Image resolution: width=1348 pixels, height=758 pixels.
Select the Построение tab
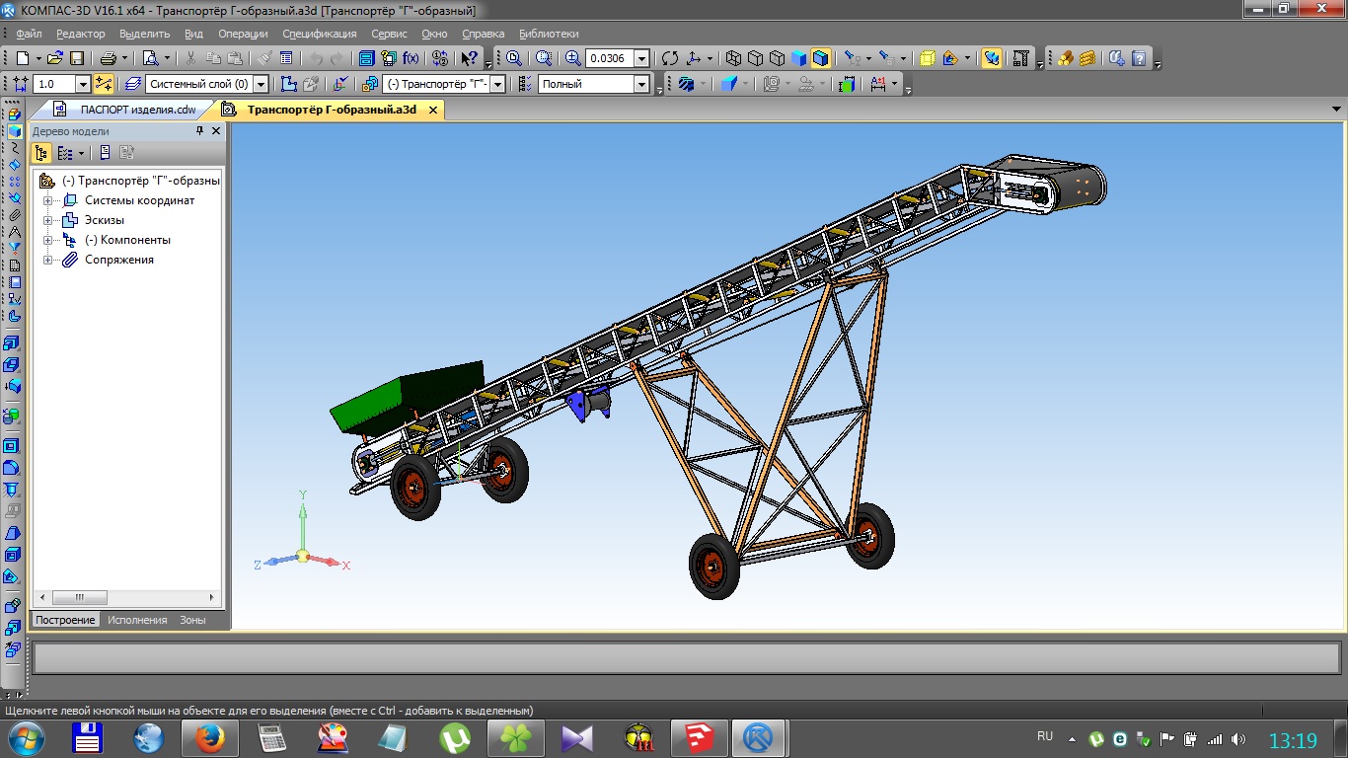coord(65,620)
